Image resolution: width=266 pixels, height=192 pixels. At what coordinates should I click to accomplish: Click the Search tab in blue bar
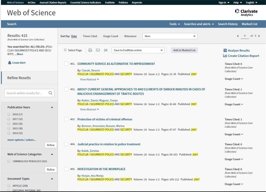(12, 24)
